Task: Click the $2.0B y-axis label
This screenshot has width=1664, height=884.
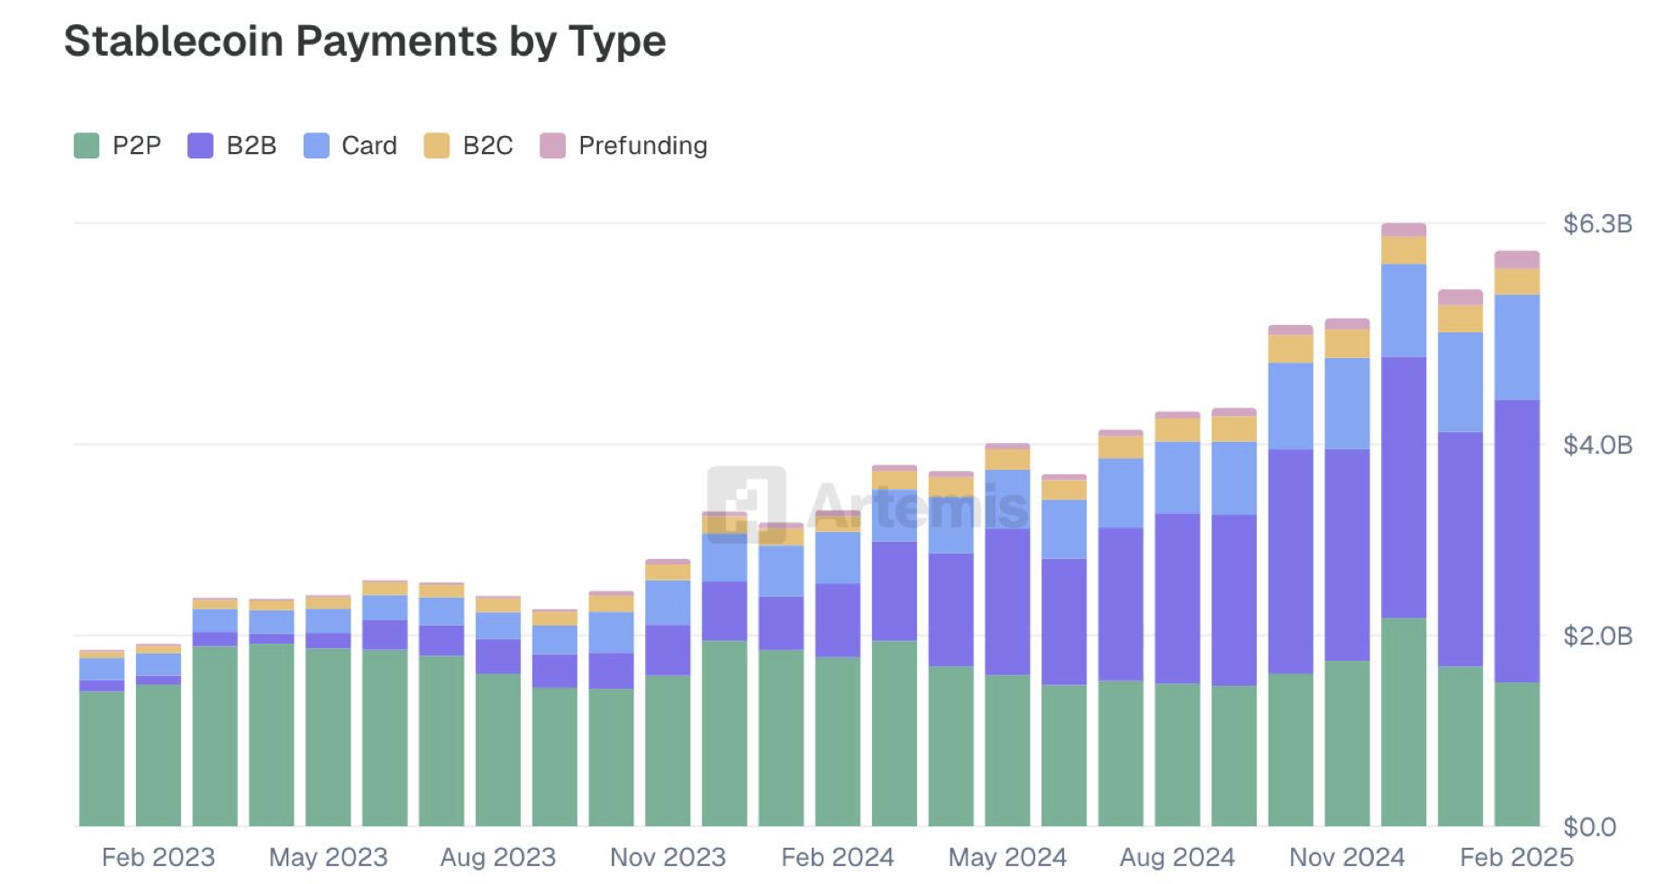Action: [x=1597, y=636]
